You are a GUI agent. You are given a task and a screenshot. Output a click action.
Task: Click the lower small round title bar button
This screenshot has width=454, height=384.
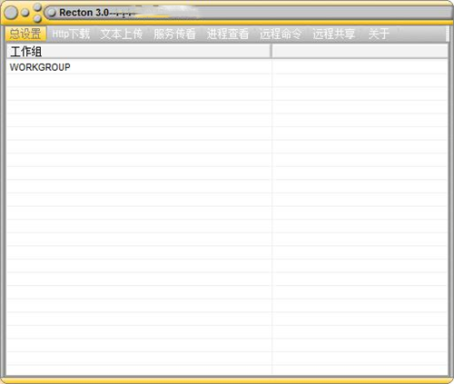click(x=37, y=19)
